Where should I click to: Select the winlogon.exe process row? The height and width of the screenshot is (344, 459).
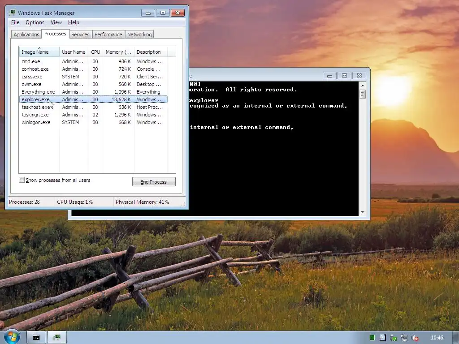click(x=93, y=122)
